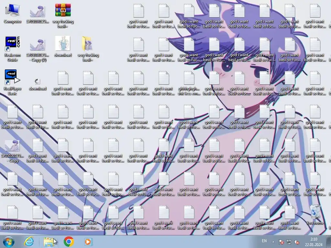Screen dimensions: 331x248
Task: Launch Internet Explorer from the taskbar
Action: 29,242
